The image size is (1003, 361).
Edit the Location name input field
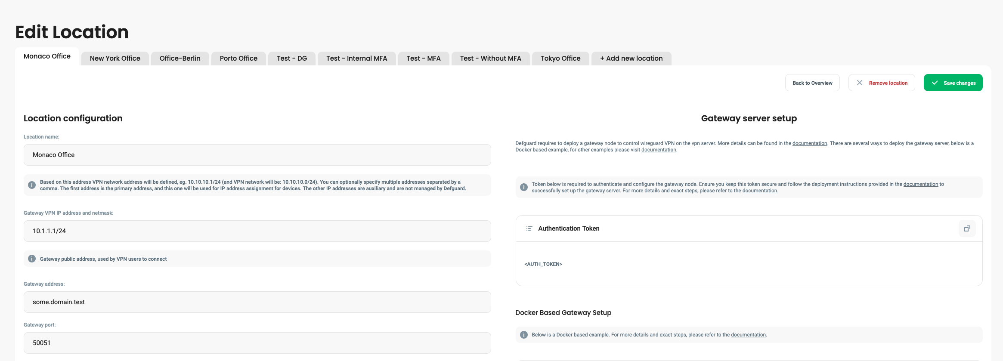point(257,155)
